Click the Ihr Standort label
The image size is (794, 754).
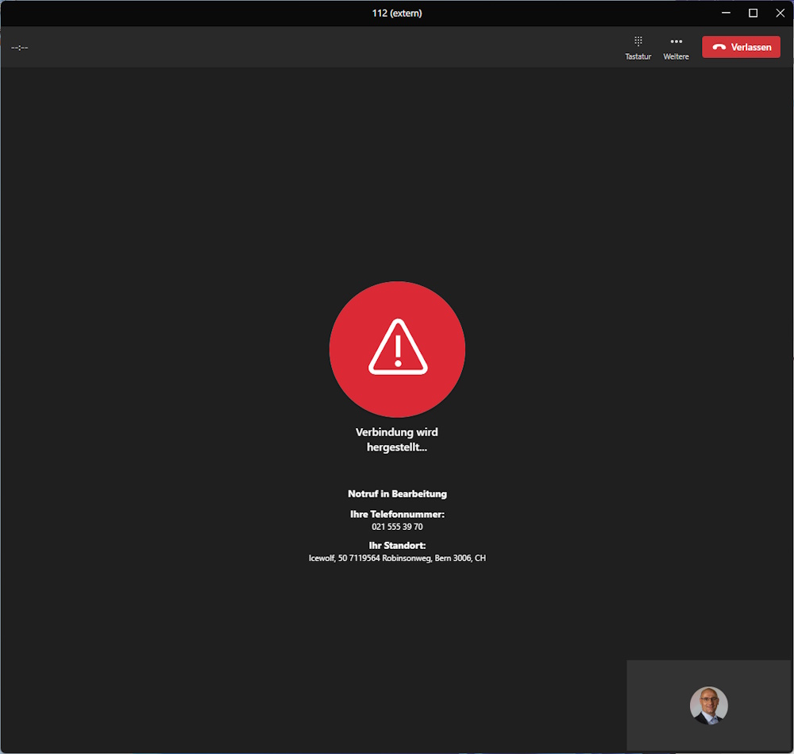tap(397, 546)
